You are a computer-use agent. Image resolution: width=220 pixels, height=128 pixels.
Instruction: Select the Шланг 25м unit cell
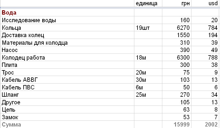(148, 95)
